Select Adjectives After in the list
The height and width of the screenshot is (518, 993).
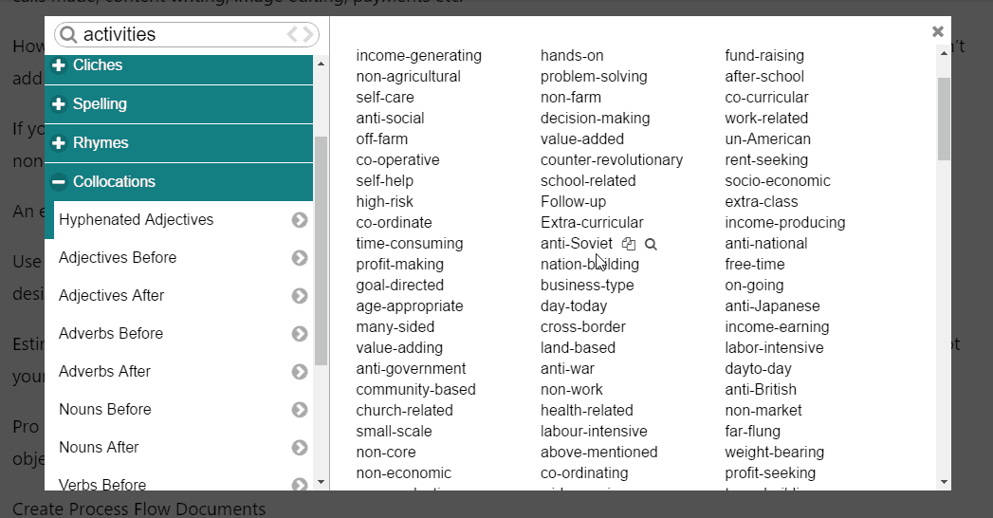184,296
